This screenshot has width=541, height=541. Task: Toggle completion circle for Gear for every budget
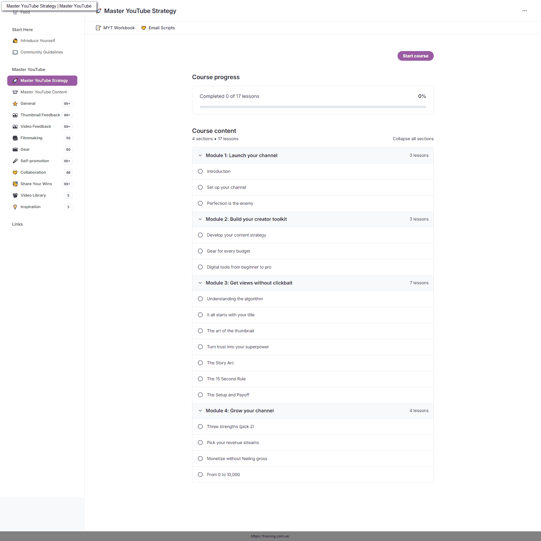click(200, 251)
